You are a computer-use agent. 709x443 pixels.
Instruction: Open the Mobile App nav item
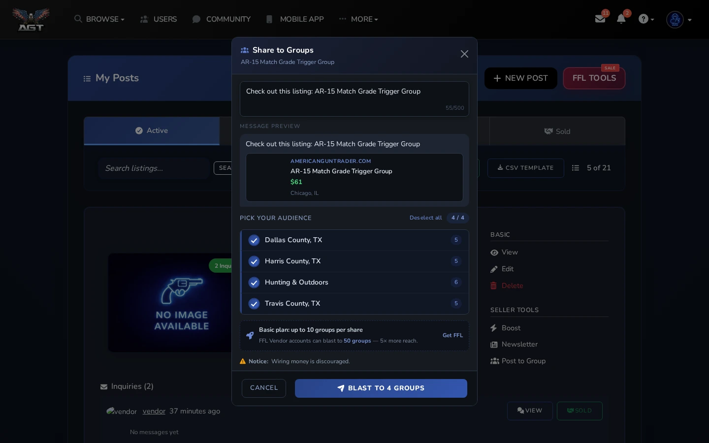(x=294, y=19)
